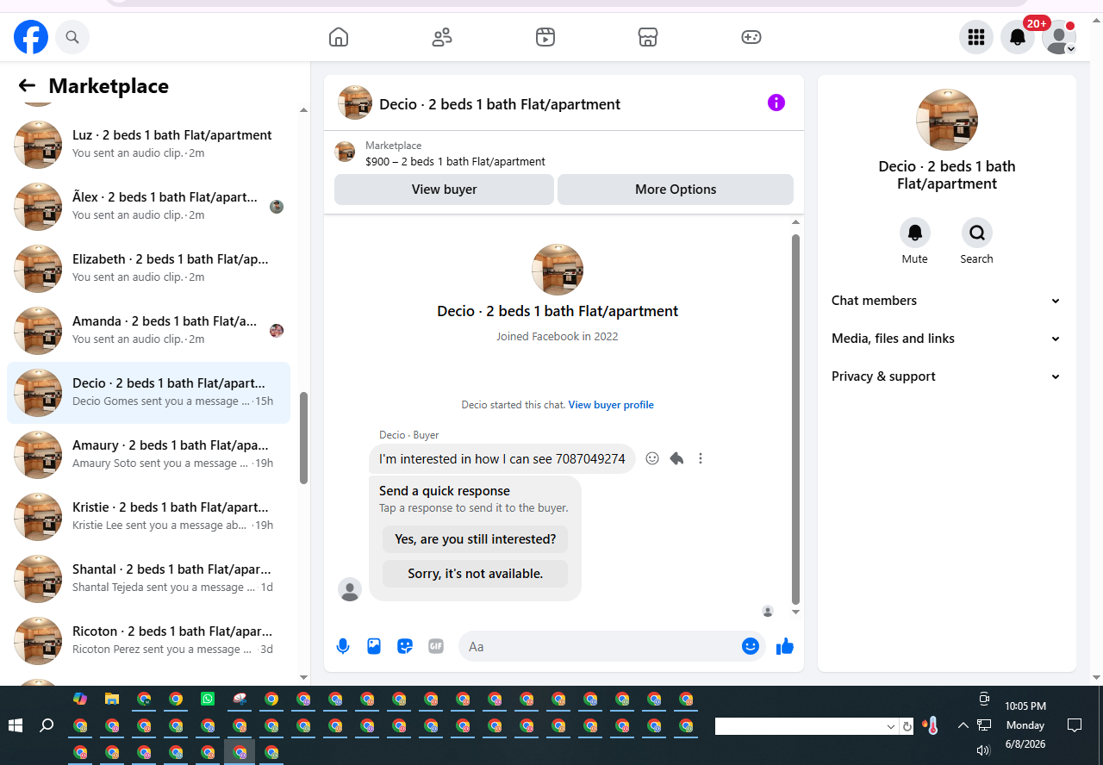The width and height of the screenshot is (1103, 765).
Task: Click the Facebook logo
Action: [x=31, y=37]
